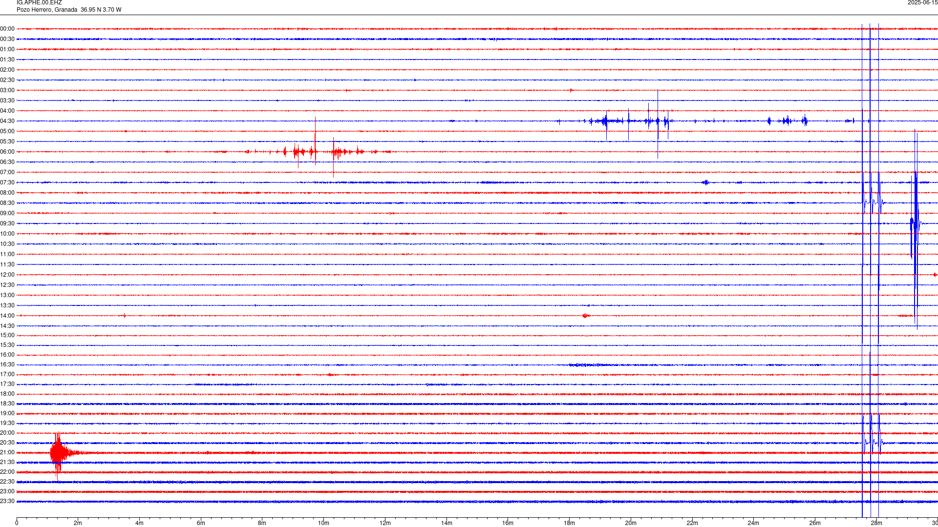
Task: Select the 15:00 time row label
Action: click(7, 336)
